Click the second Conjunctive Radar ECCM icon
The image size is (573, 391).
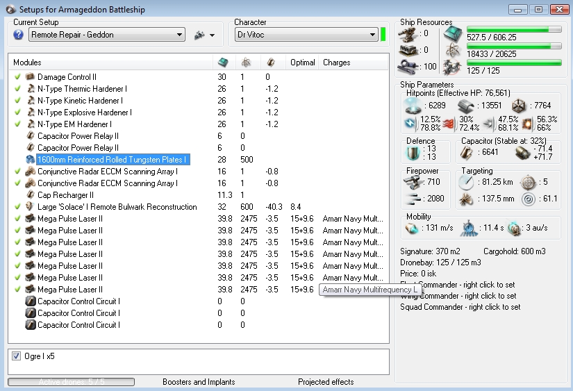tap(31, 183)
